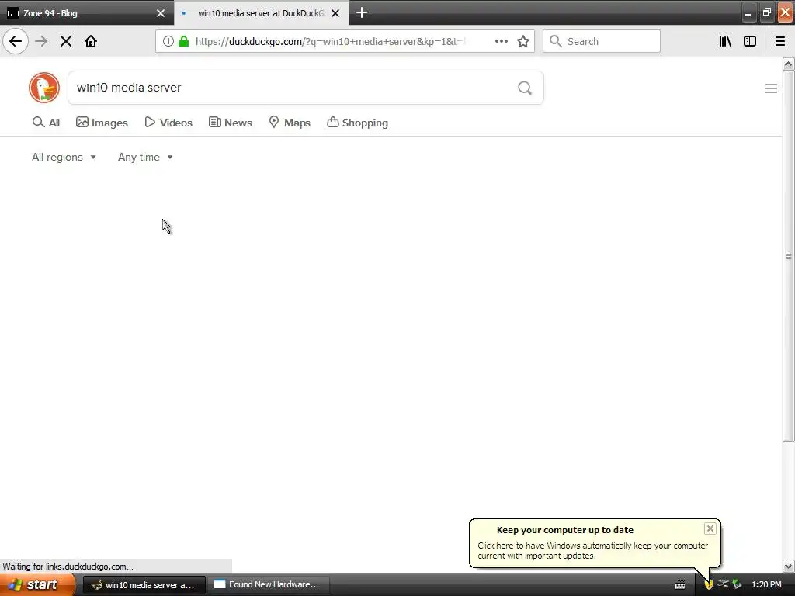This screenshot has height=596, width=795.
Task: Switch to Videos results
Action: coord(168,123)
